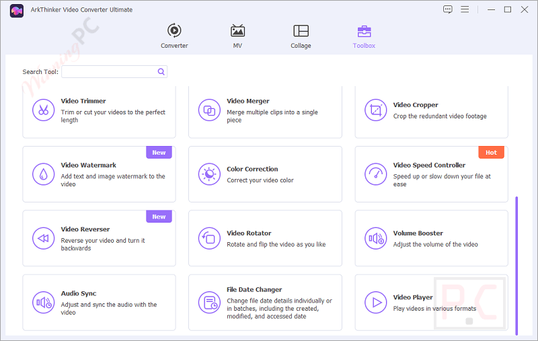Image resolution: width=538 pixels, height=341 pixels.
Task: Click the Hot badge on Speed Controller
Action: [x=491, y=153]
